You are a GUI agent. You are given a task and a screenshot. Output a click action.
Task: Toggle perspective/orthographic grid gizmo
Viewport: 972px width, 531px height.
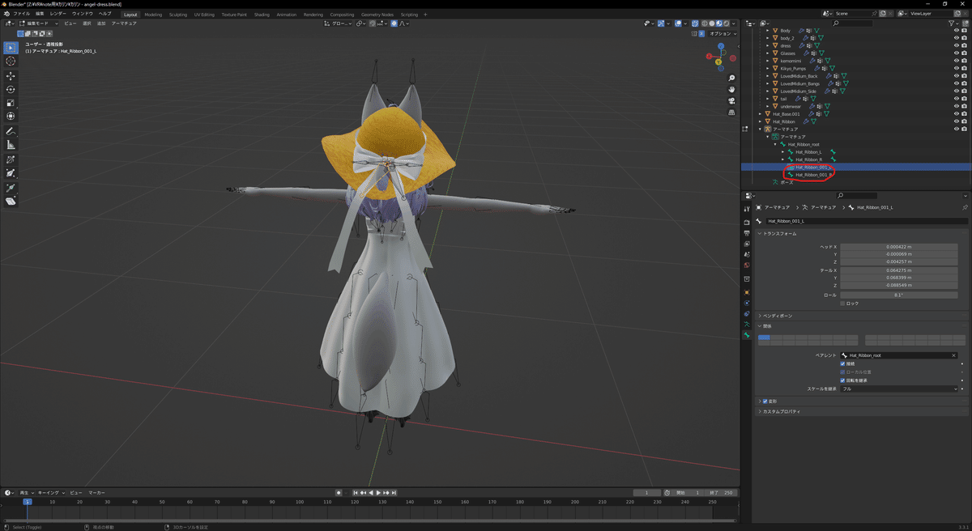731,113
